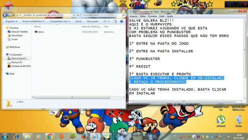Viewport: 248px width, 140px height.
Task: Open the recent locations dropdown beside navigation arrows
Action: (14, 15)
